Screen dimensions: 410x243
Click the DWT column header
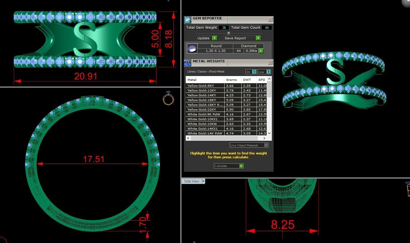coord(249,80)
